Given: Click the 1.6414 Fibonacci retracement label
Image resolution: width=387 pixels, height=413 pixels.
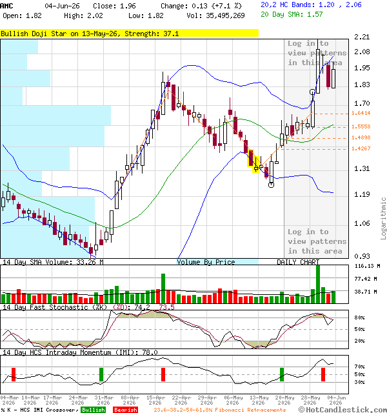Looking at the screenshot, I should [x=361, y=113].
